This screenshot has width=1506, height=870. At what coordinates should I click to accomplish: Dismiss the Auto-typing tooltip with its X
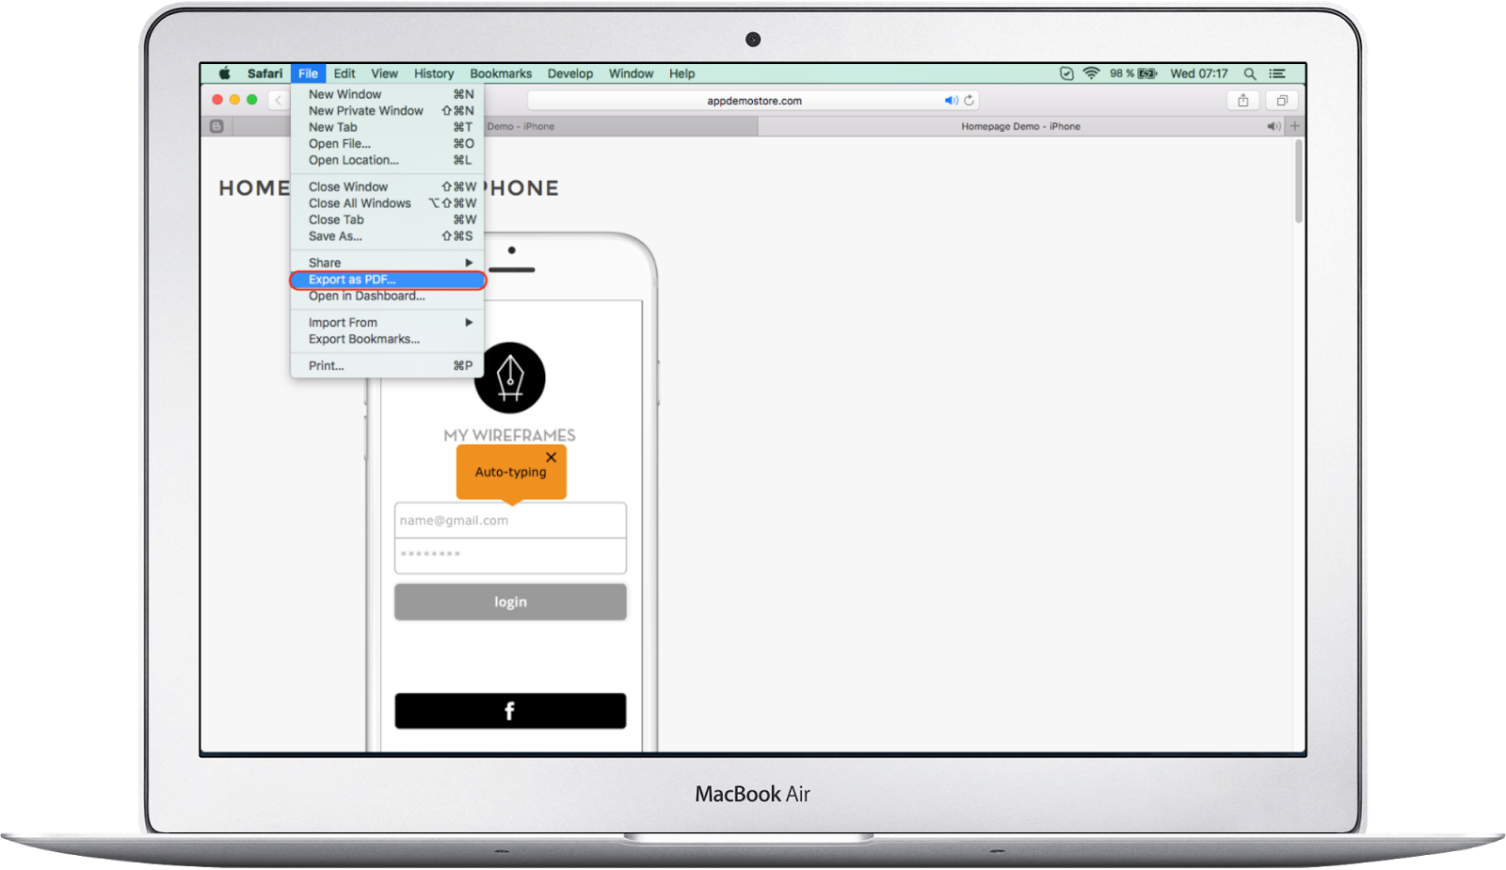coord(552,457)
